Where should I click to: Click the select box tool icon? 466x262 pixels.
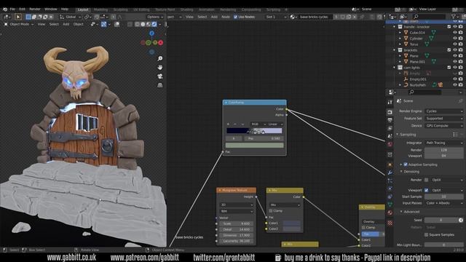tap(18, 17)
